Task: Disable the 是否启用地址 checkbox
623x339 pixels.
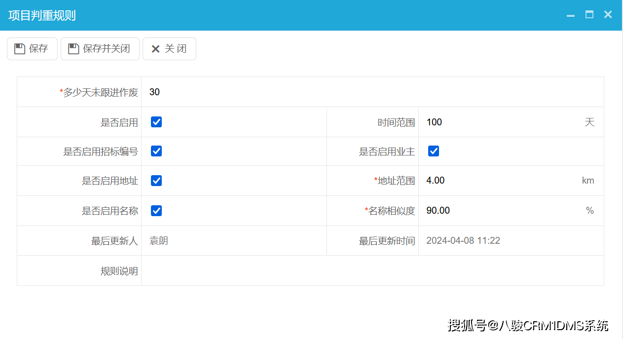Action: [156, 181]
